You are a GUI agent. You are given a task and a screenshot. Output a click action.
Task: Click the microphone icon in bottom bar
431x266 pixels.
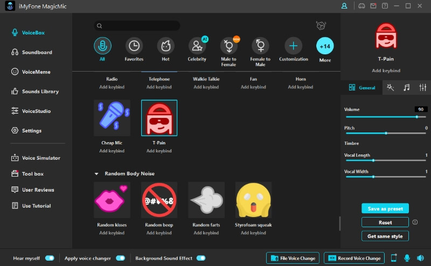[x=407, y=258]
